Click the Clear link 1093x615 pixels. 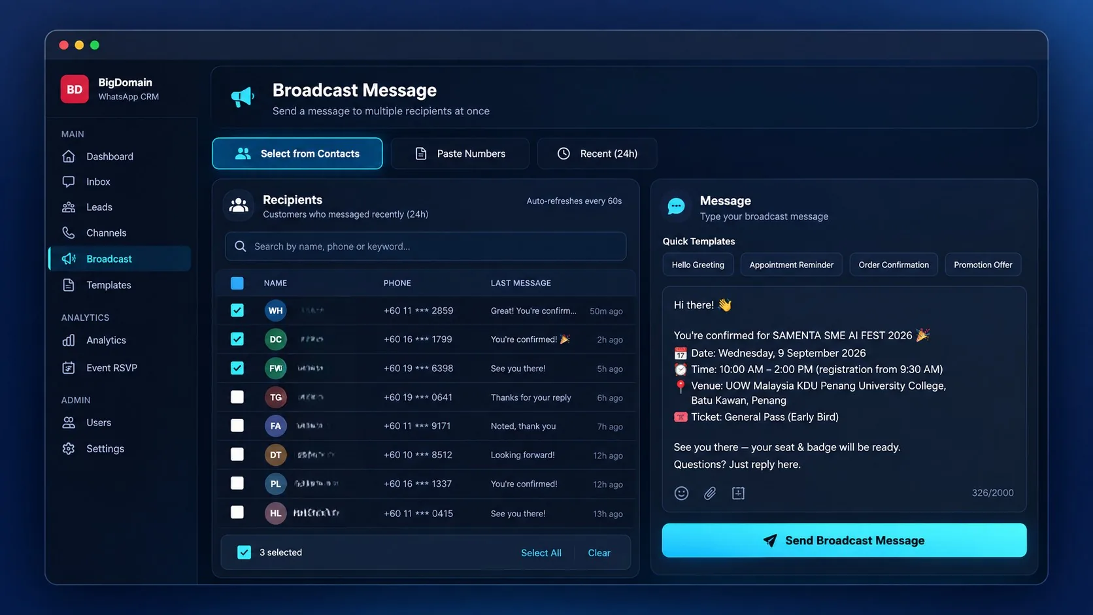point(599,553)
